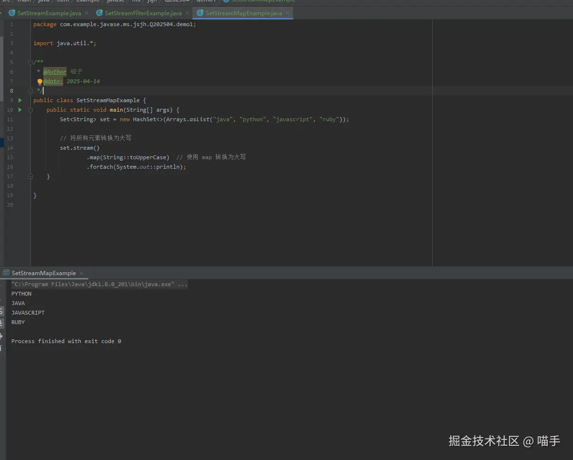Click line number 12 in the gutter
The height and width of the screenshot is (460, 573).
(x=10, y=129)
